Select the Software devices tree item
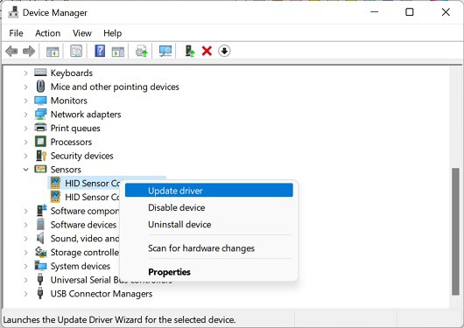The image size is (464, 328). (x=83, y=225)
